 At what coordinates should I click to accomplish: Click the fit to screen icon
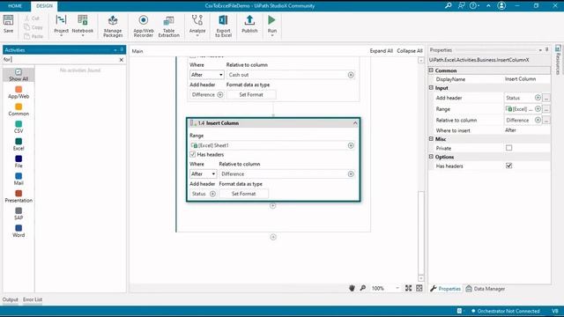408,288
